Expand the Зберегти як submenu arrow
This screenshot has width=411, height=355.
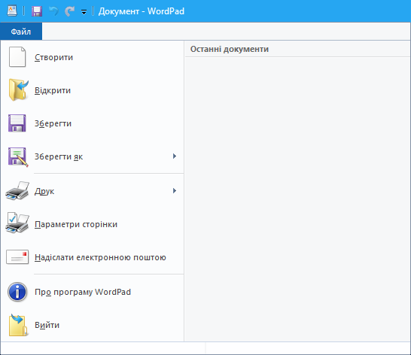175,156
